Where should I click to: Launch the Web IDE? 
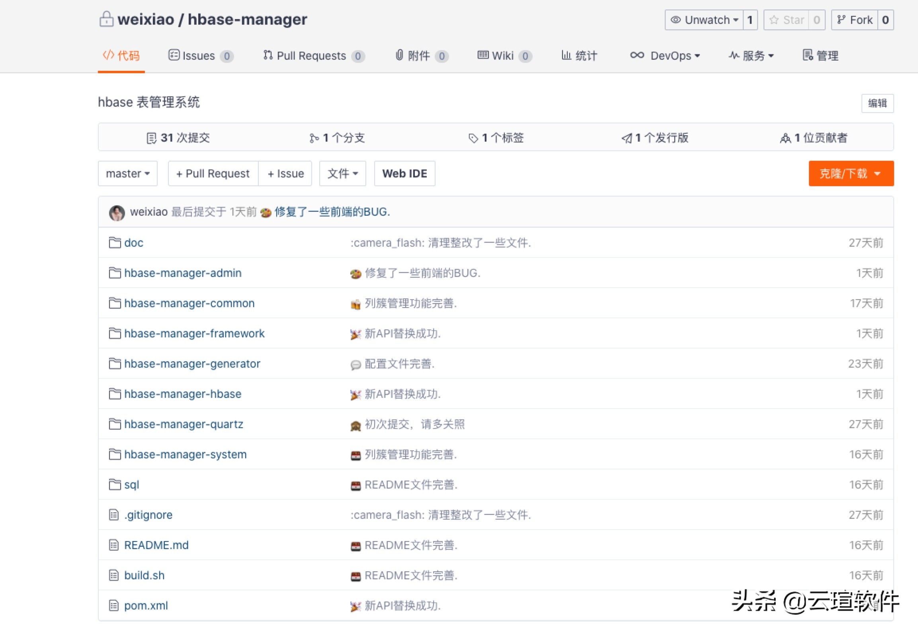(404, 173)
